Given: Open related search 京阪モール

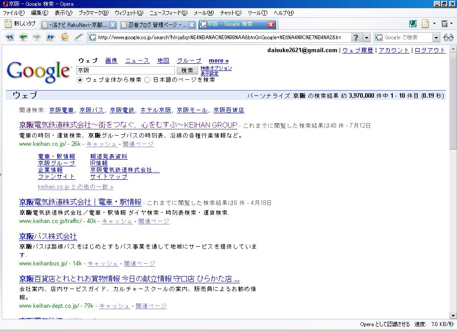Looking at the screenshot, I should pyautogui.click(x=192, y=110).
